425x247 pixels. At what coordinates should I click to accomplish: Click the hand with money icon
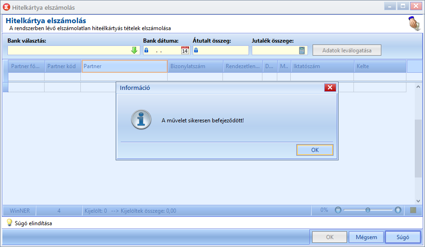pyautogui.click(x=414, y=24)
